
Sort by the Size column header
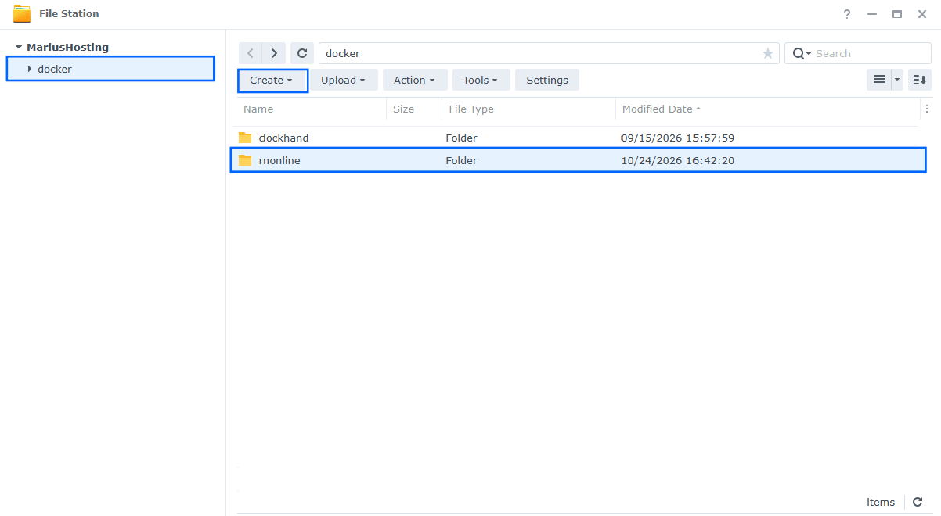pyautogui.click(x=404, y=109)
